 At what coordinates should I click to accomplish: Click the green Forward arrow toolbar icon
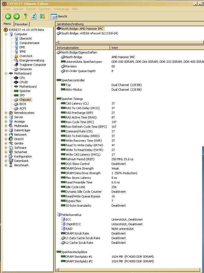pos(17,16)
